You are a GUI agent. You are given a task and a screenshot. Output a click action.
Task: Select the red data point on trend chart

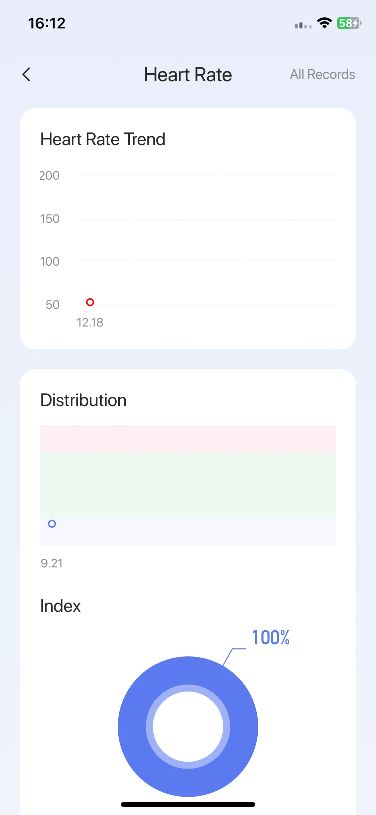90,302
